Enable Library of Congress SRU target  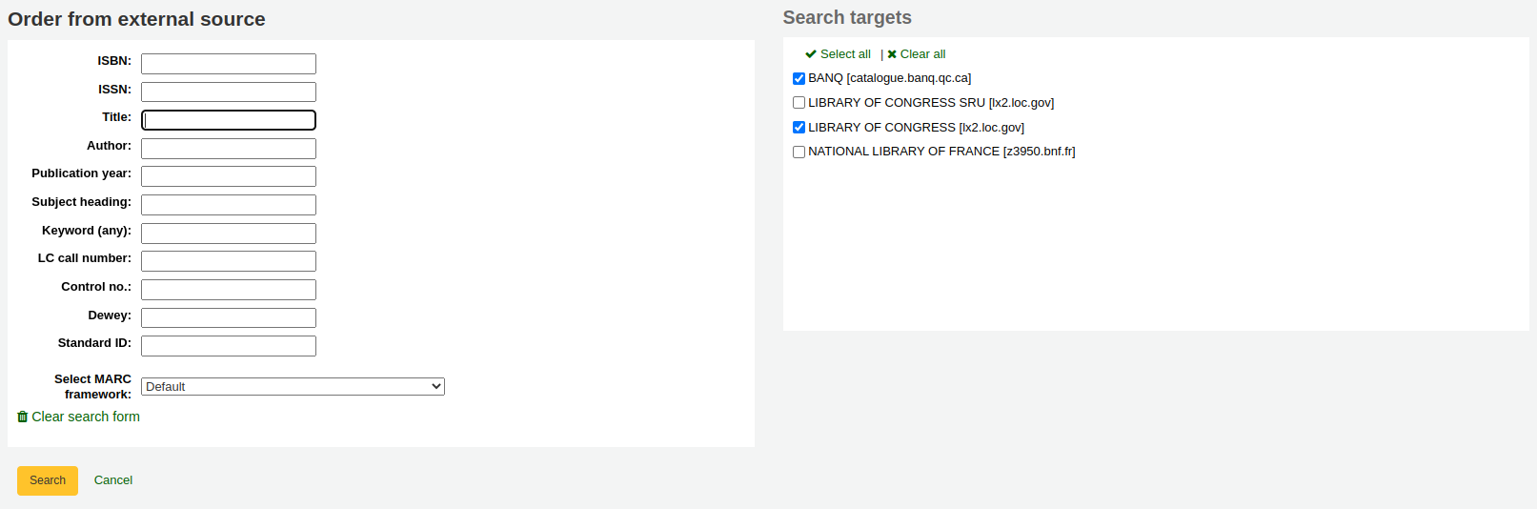tap(799, 103)
